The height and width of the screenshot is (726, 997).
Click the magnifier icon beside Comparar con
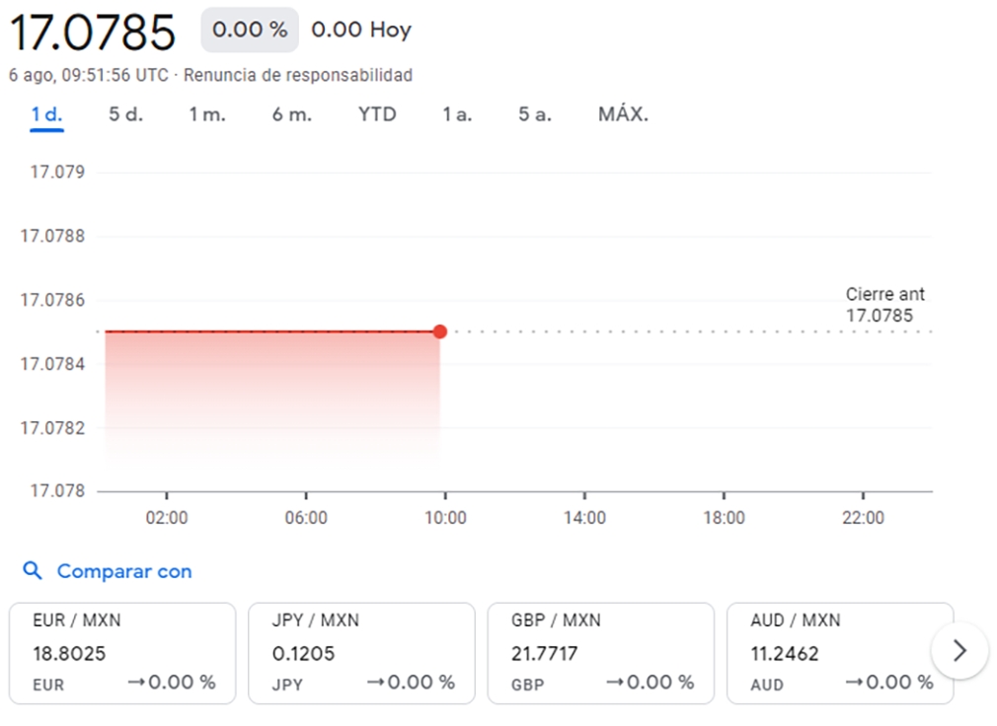coord(33,571)
